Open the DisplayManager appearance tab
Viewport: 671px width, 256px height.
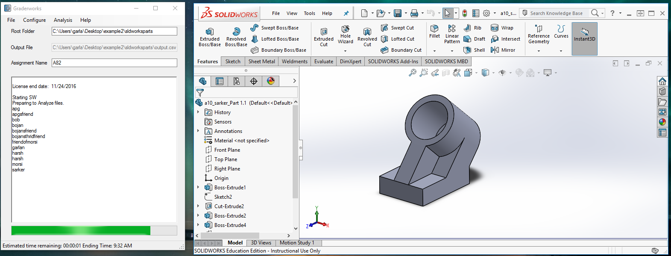[271, 81]
